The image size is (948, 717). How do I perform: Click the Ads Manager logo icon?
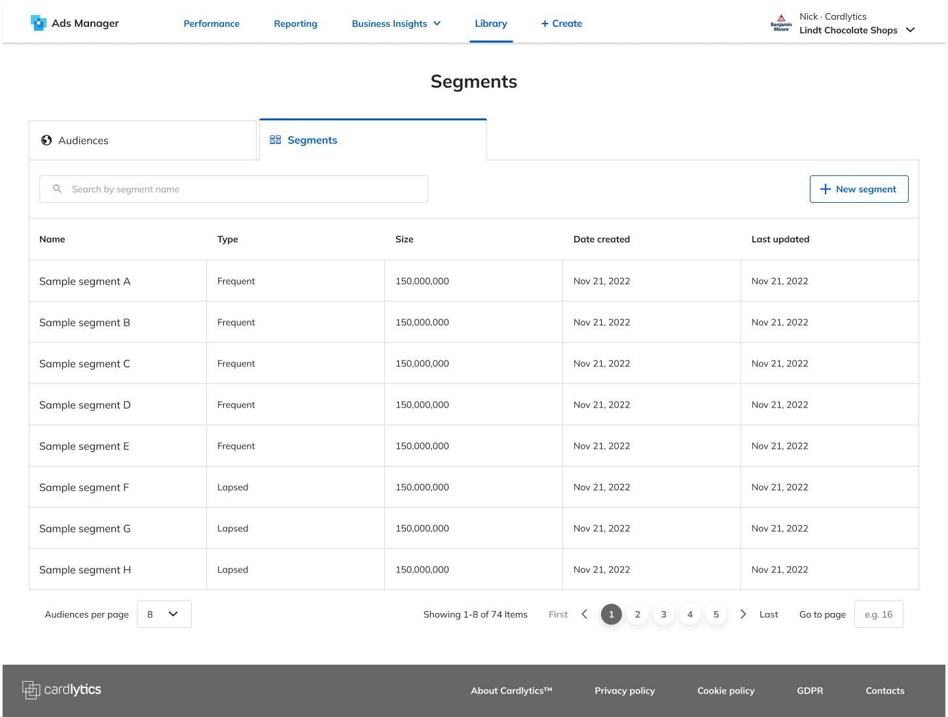coord(39,23)
